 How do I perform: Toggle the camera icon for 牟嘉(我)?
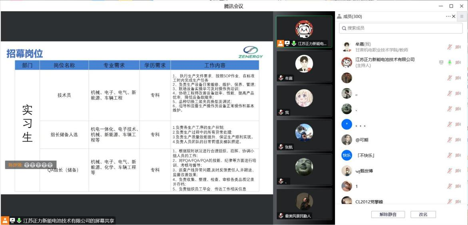click(x=458, y=47)
